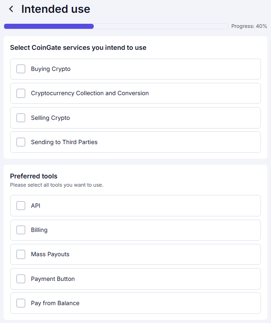Tick Cryptocurrency Collection and Conversion checkbox
271x323 pixels.
point(21,93)
